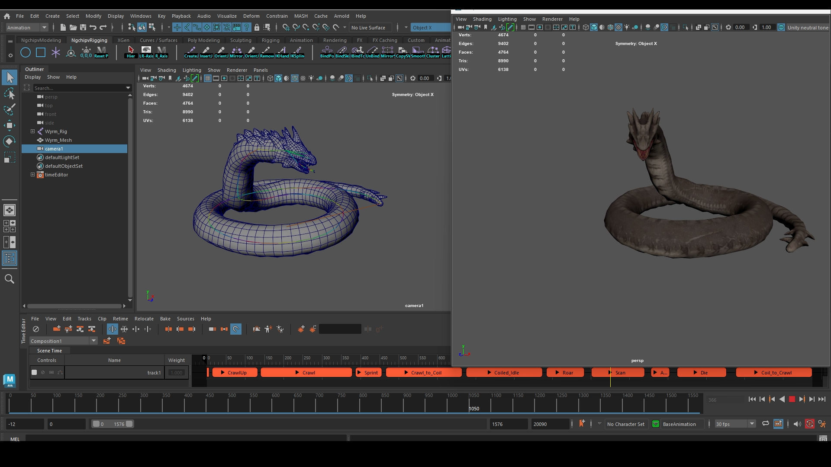
Task: Open the Arnold menu
Action: [341, 16]
